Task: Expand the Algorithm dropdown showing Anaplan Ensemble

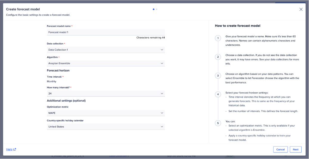Action: tap(106, 63)
